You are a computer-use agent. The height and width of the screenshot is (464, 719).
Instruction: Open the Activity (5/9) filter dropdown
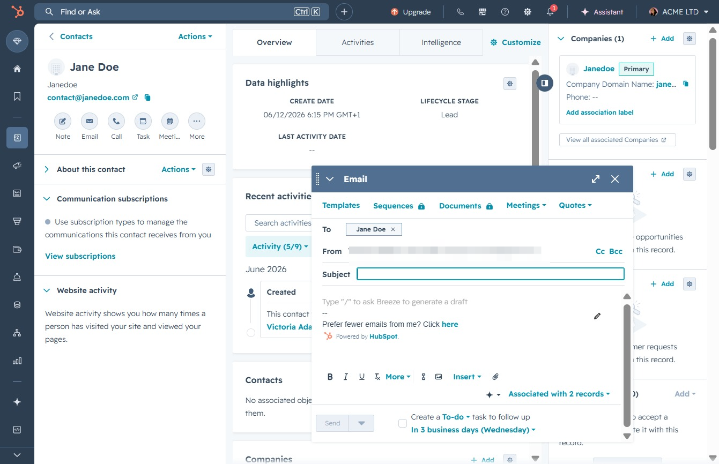click(280, 246)
